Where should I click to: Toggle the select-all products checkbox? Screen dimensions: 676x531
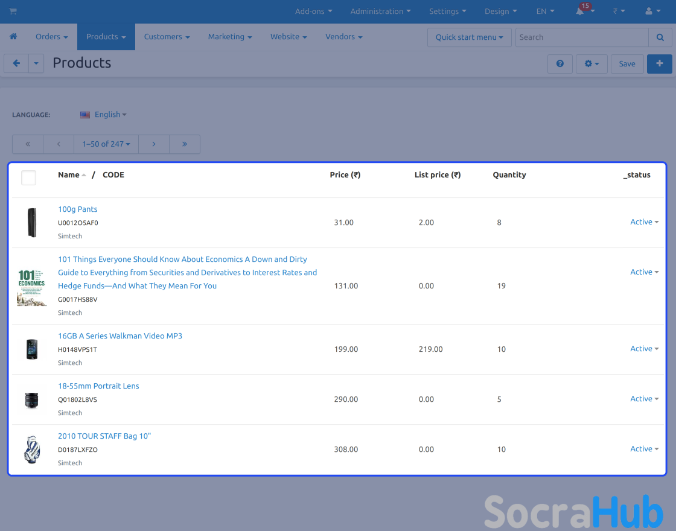pyautogui.click(x=28, y=177)
